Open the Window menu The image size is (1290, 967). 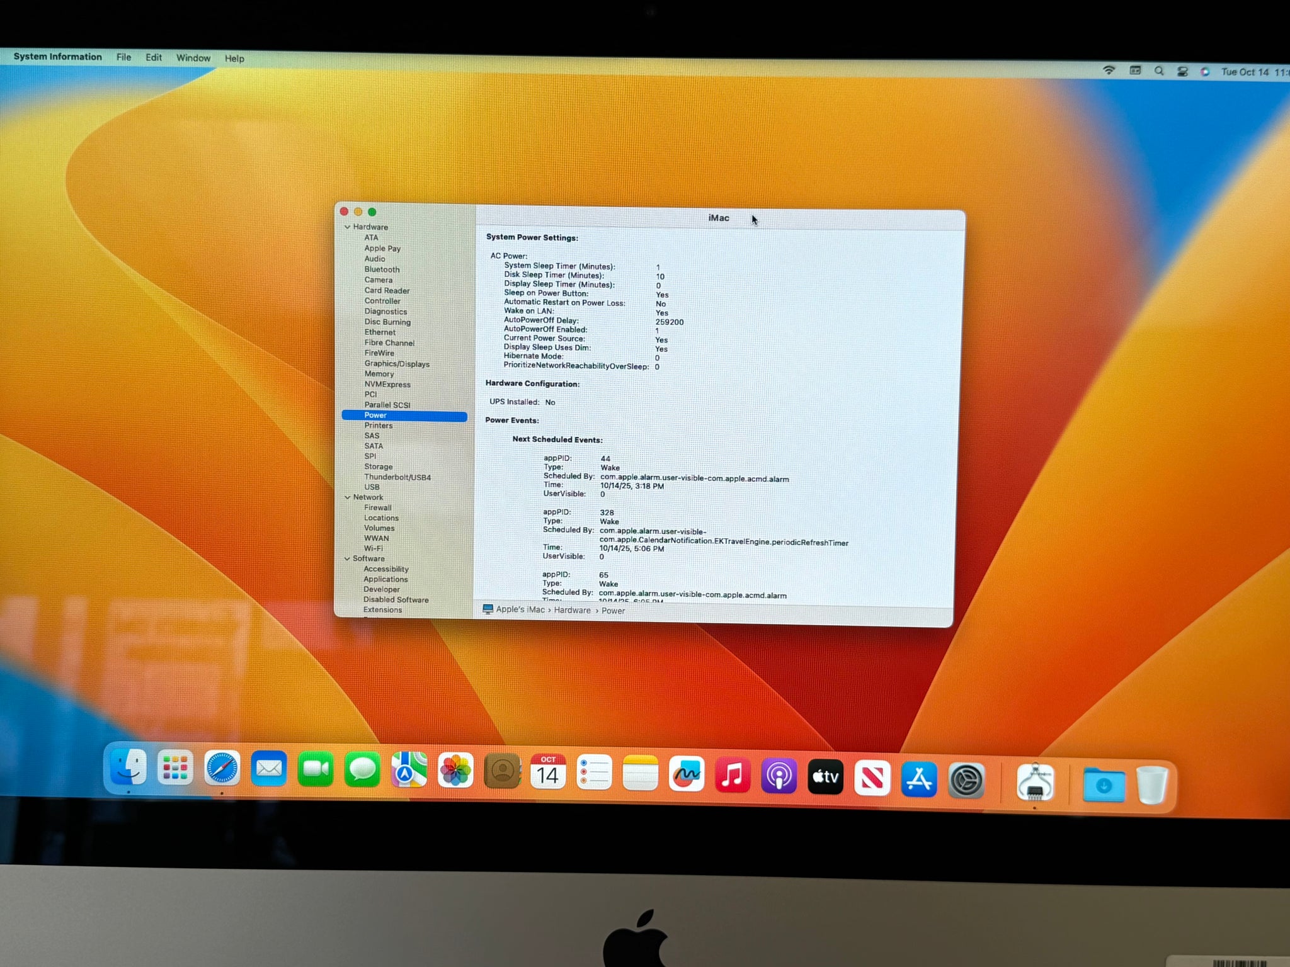pos(193,58)
